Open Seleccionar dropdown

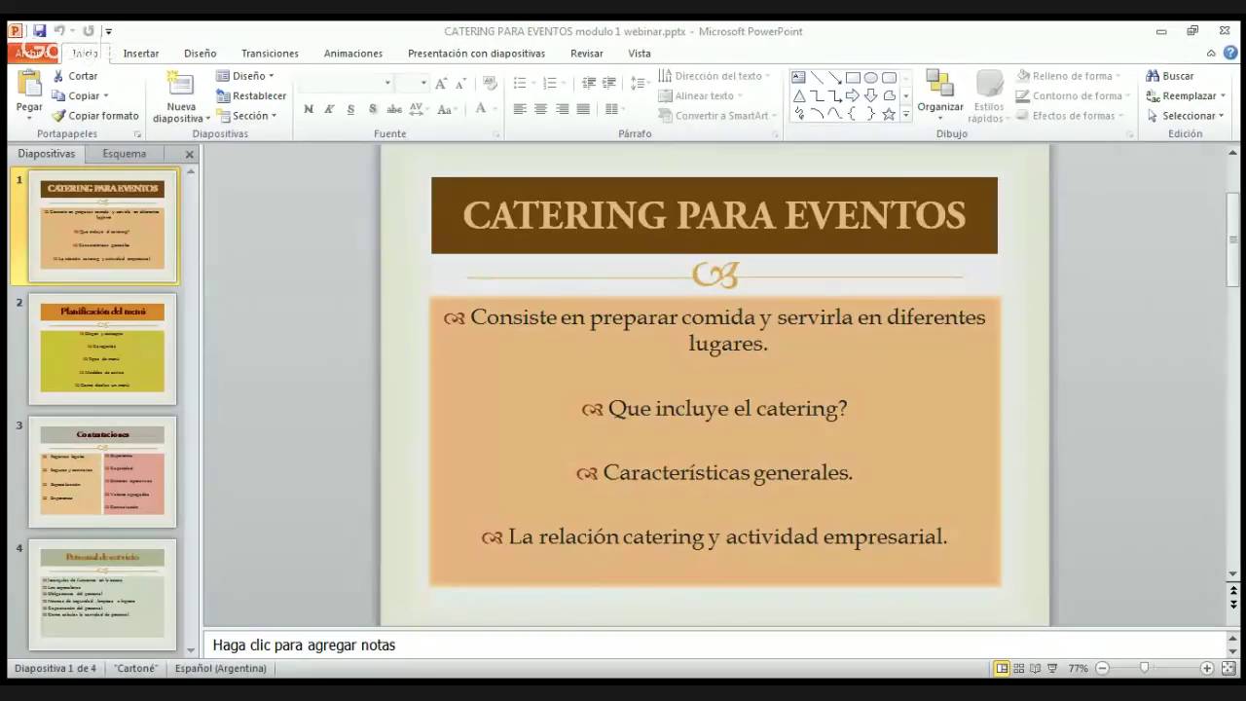tap(1186, 116)
